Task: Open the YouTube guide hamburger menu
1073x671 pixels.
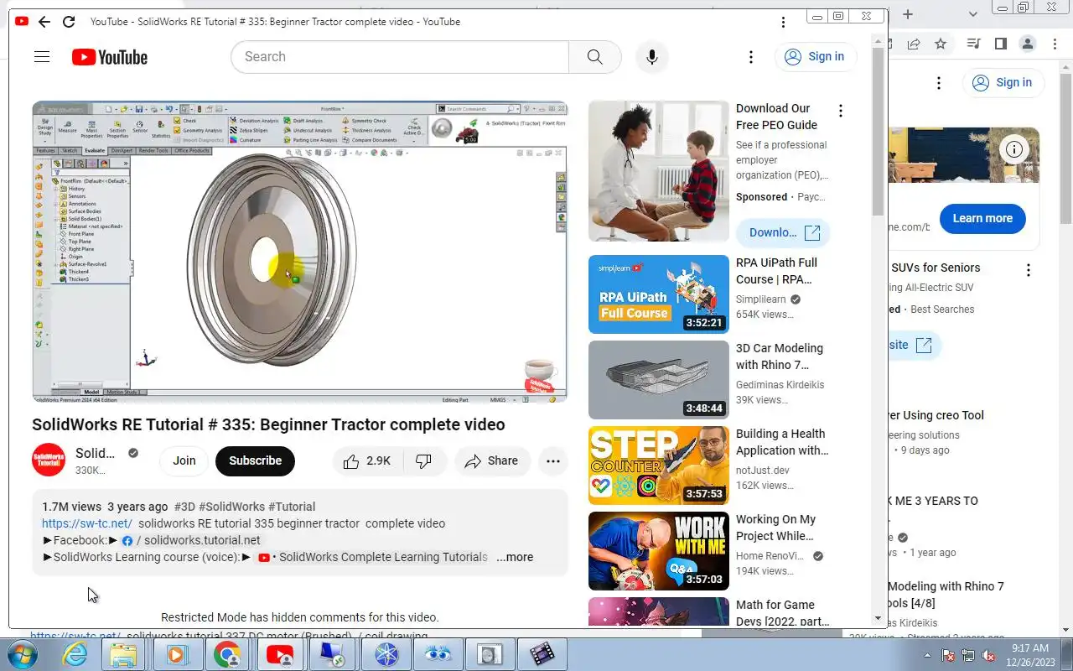Action: [x=42, y=57]
